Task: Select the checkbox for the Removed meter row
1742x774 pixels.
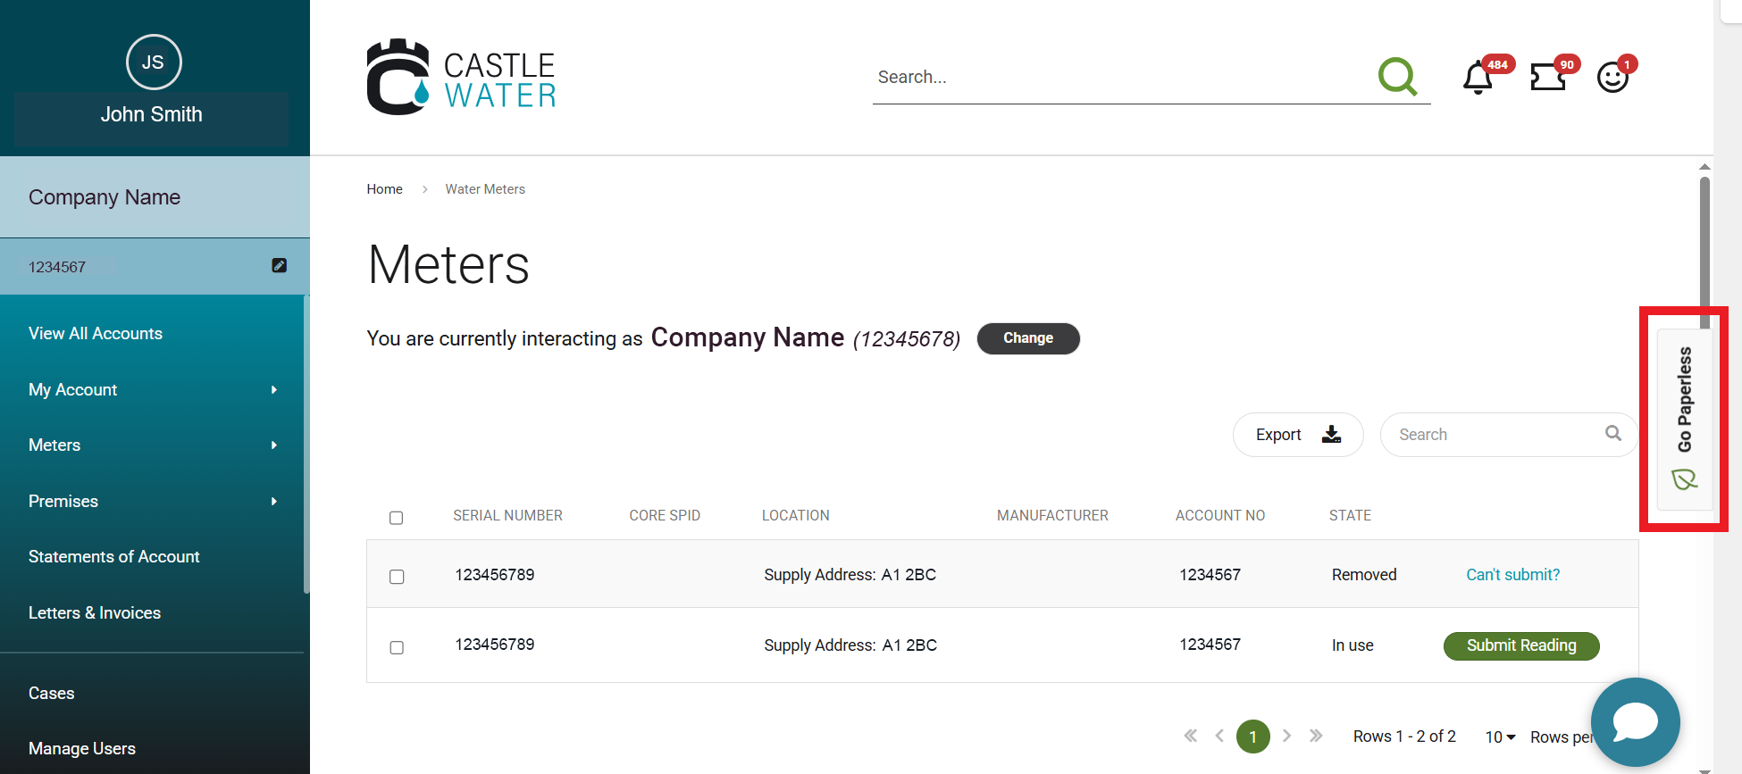Action: point(397,577)
